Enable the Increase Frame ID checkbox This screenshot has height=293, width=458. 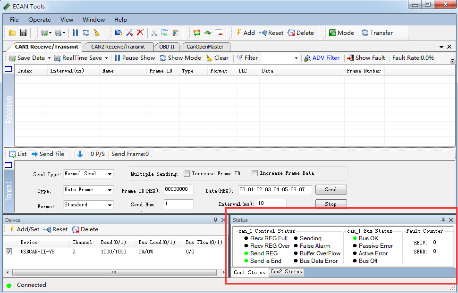click(x=187, y=173)
